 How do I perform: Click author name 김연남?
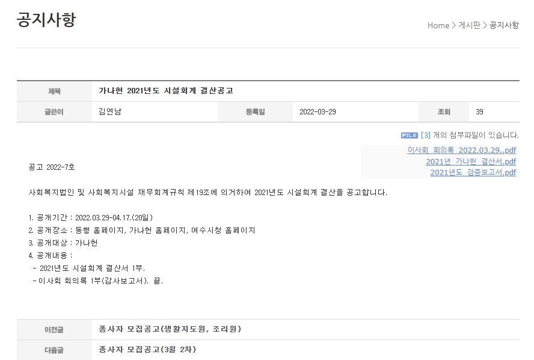click(x=110, y=111)
